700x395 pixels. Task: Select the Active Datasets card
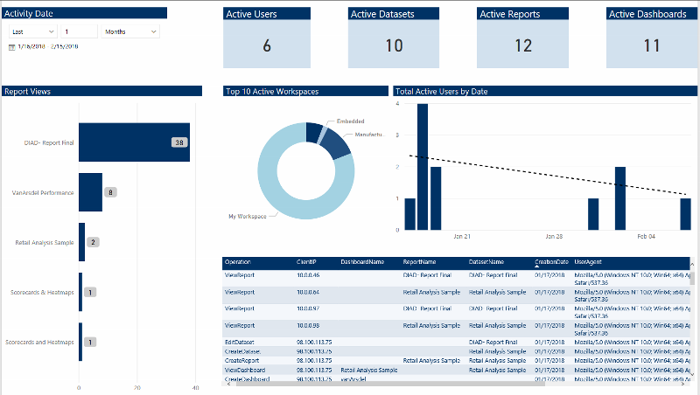[394, 38]
